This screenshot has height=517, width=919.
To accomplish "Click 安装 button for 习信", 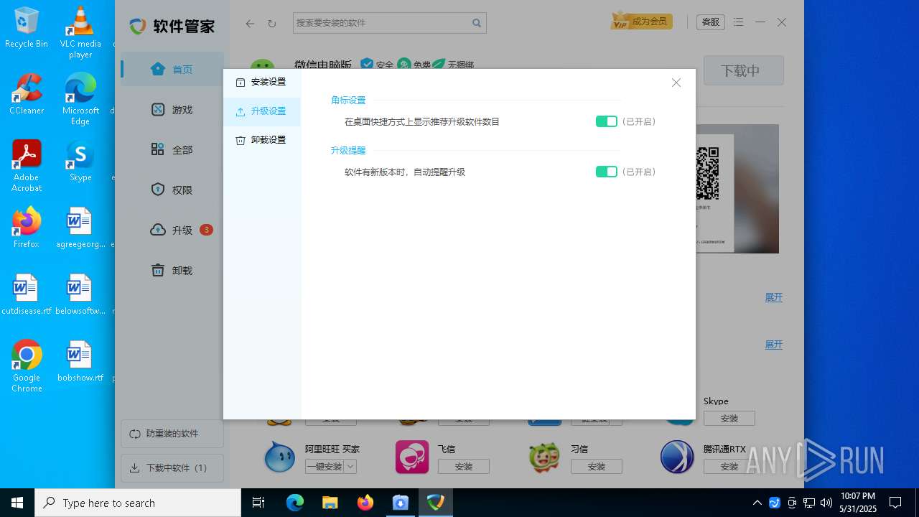I will click(x=597, y=467).
